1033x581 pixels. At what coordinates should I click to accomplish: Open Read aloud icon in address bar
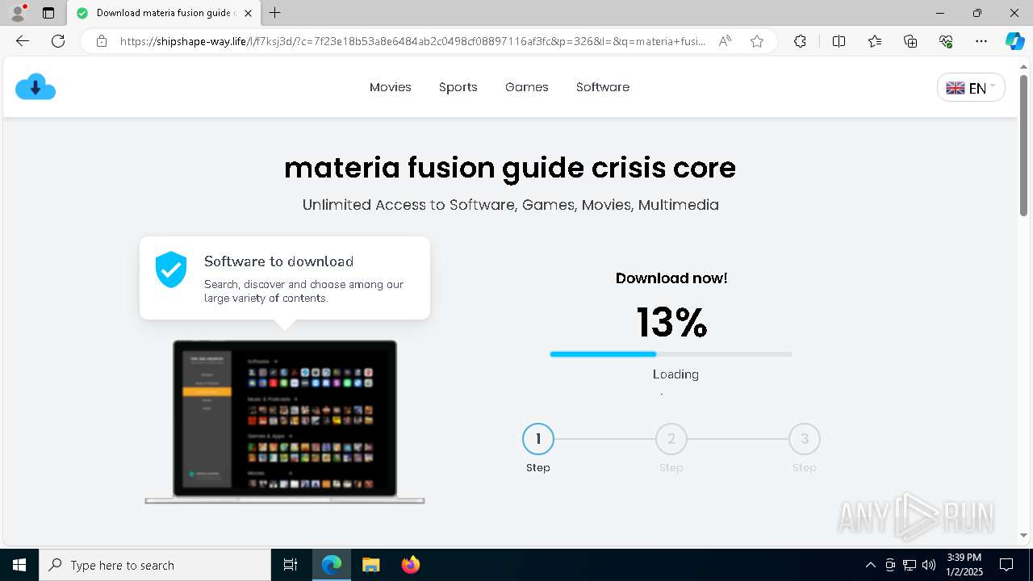click(x=725, y=41)
